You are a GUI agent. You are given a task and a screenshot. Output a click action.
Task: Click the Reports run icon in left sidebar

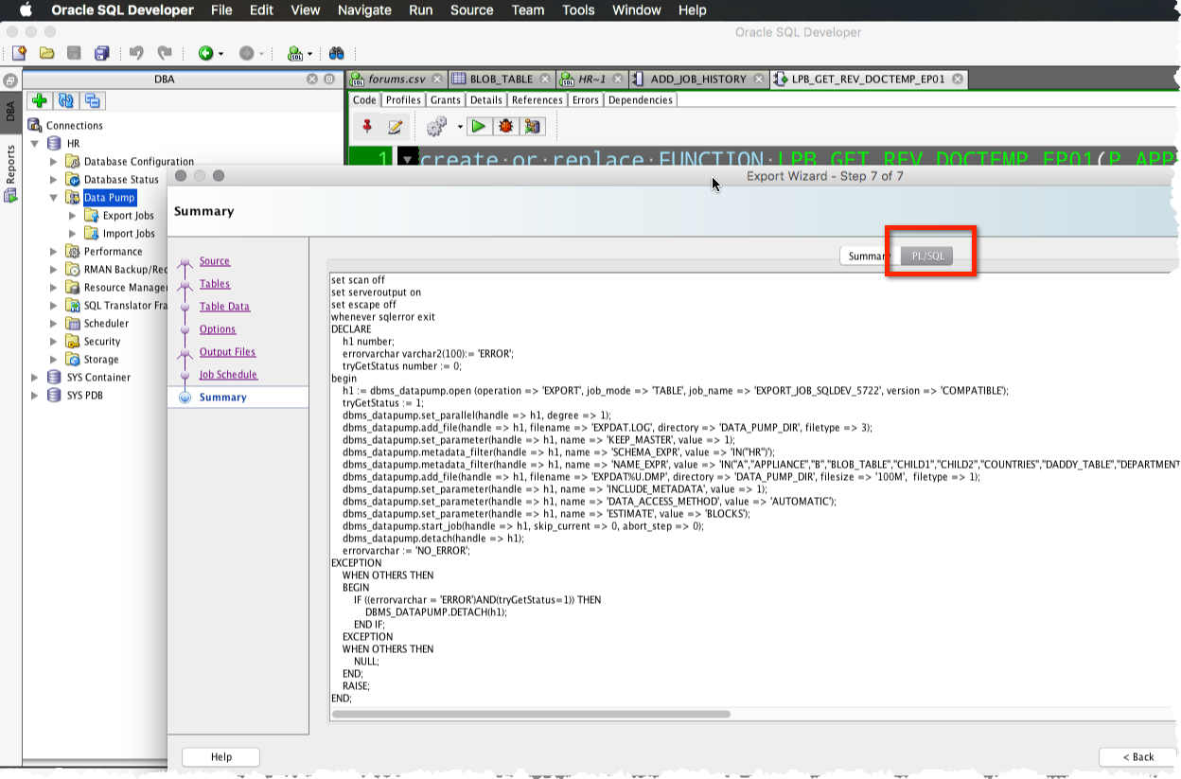coord(10,195)
